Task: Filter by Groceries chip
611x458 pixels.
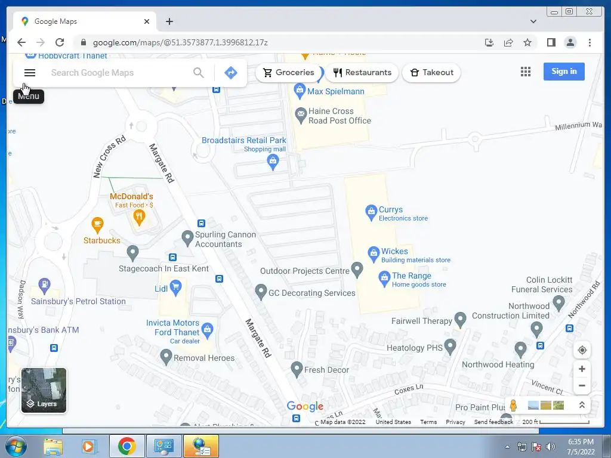Action: (289, 72)
